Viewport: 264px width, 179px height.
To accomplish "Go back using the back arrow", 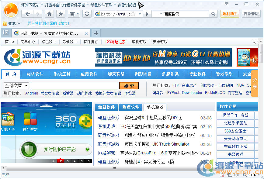I will tap(28, 14).
